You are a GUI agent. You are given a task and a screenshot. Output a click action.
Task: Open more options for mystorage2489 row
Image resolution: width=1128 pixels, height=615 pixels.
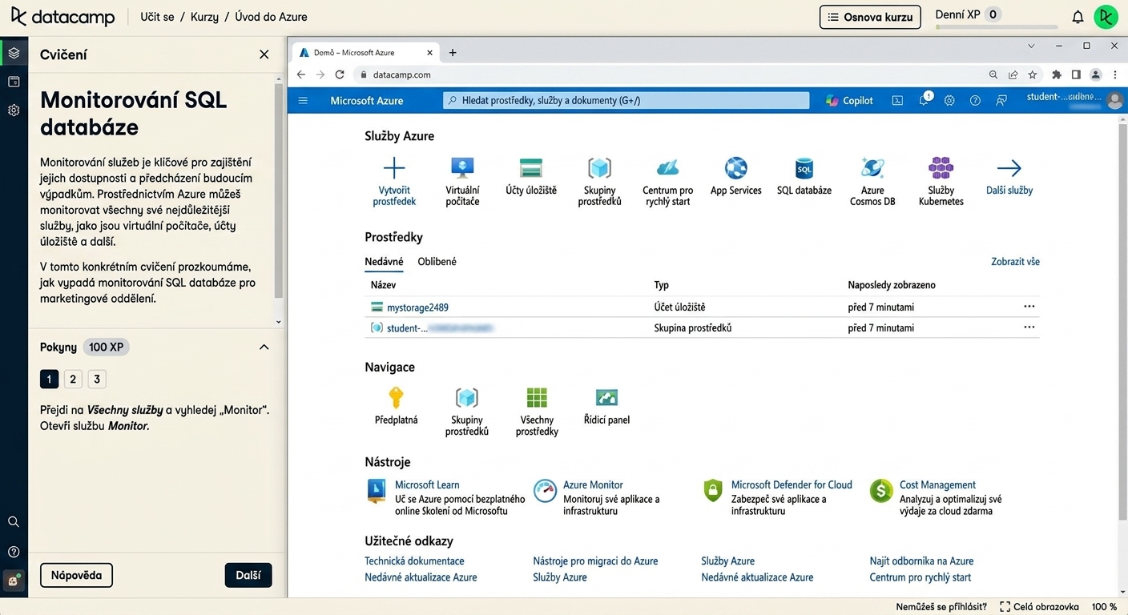point(1029,307)
